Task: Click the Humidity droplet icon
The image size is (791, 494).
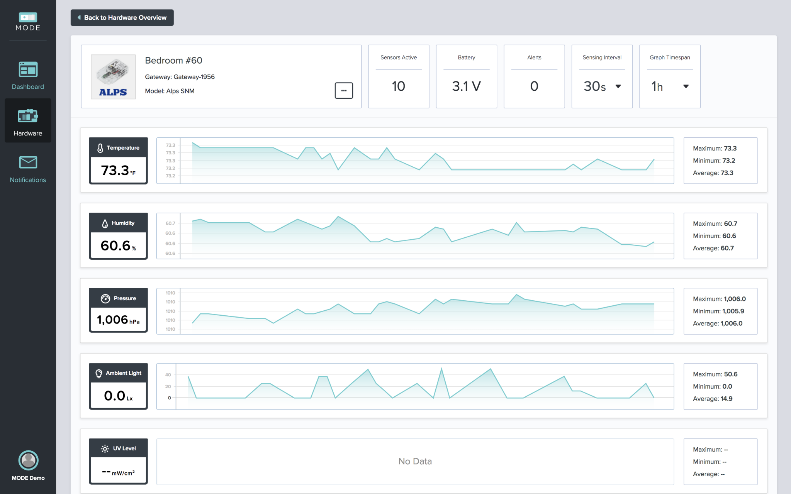Action: tap(105, 223)
